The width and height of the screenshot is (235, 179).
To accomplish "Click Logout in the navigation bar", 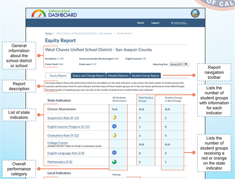I will pyautogui.click(x=155, y=23).
